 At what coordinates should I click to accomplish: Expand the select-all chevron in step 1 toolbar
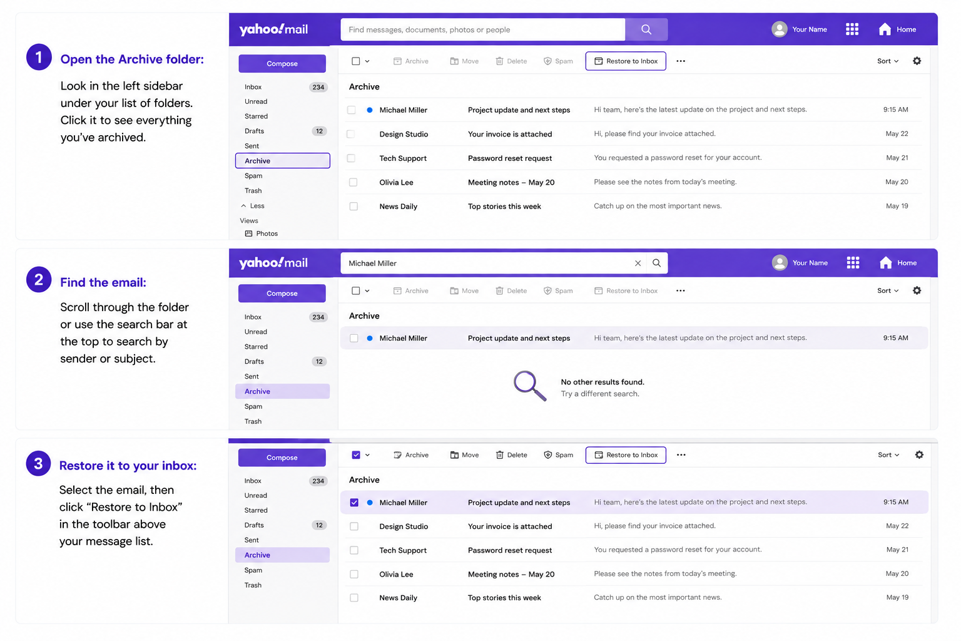pyautogui.click(x=367, y=61)
